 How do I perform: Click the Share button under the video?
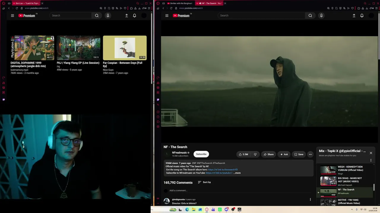click(269, 154)
